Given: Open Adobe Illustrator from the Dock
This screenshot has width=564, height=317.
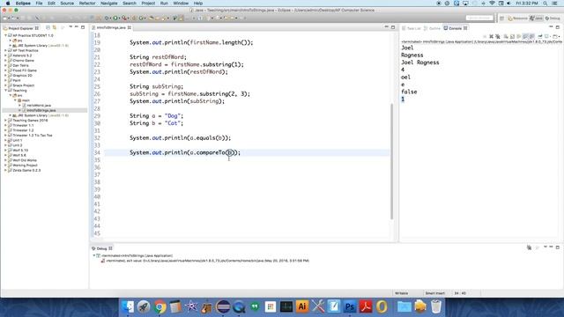Looking at the screenshot, I should (x=302, y=306).
